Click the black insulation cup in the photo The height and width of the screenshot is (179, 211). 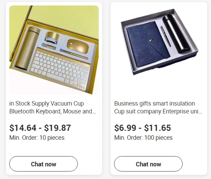[176, 33]
